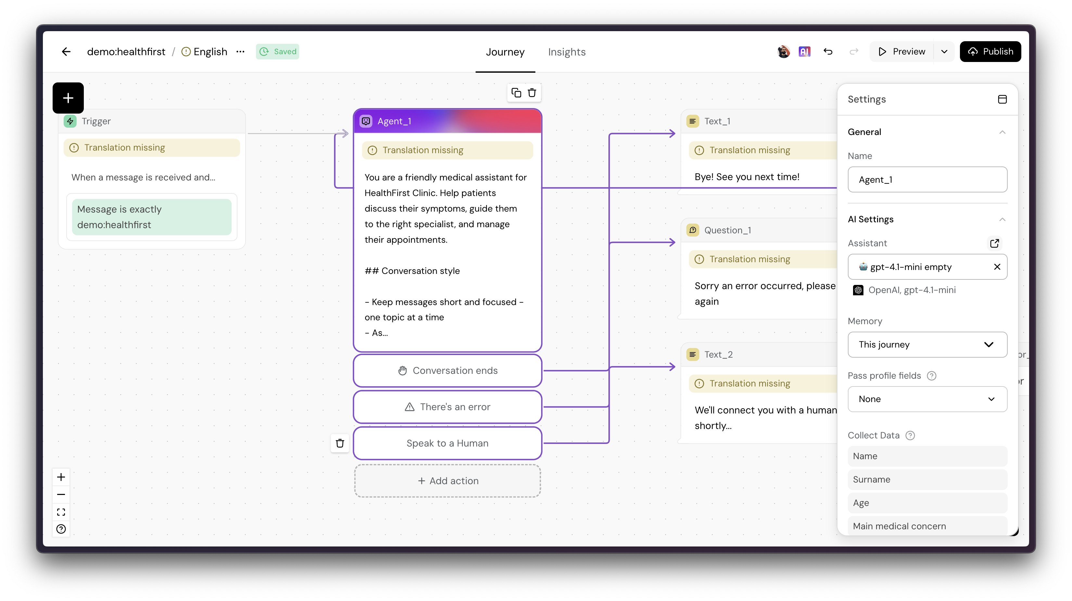Open the Pass profile fields None dropdown
1072x601 pixels.
(927, 399)
